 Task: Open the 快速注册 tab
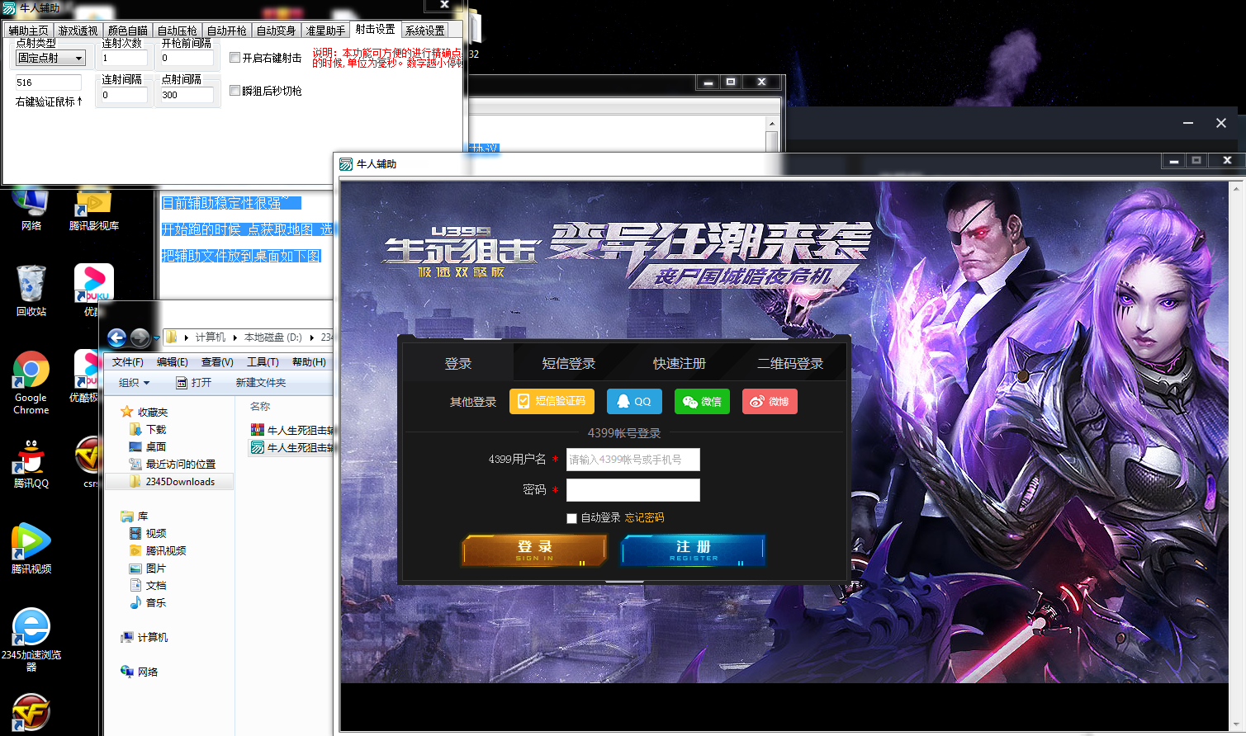(x=680, y=363)
